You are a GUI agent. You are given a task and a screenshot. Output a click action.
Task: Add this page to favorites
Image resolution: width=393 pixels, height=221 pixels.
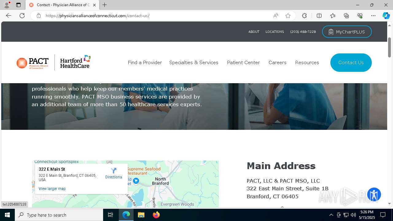click(288, 16)
